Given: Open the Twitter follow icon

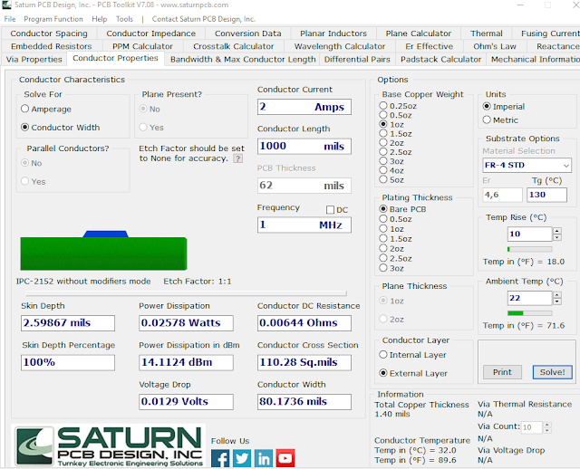Looking at the screenshot, I should 242,458.
